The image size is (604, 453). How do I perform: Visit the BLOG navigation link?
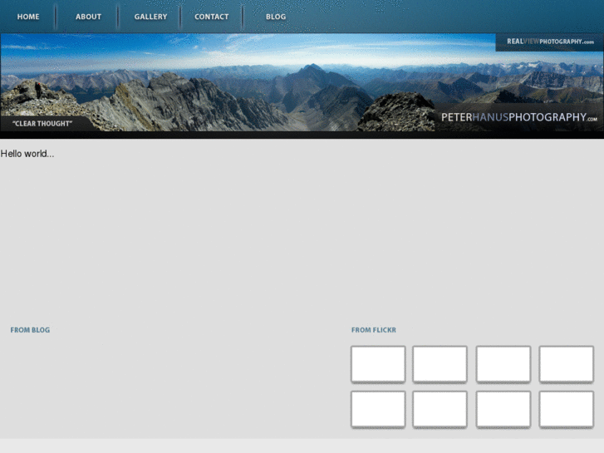pyautogui.click(x=276, y=17)
